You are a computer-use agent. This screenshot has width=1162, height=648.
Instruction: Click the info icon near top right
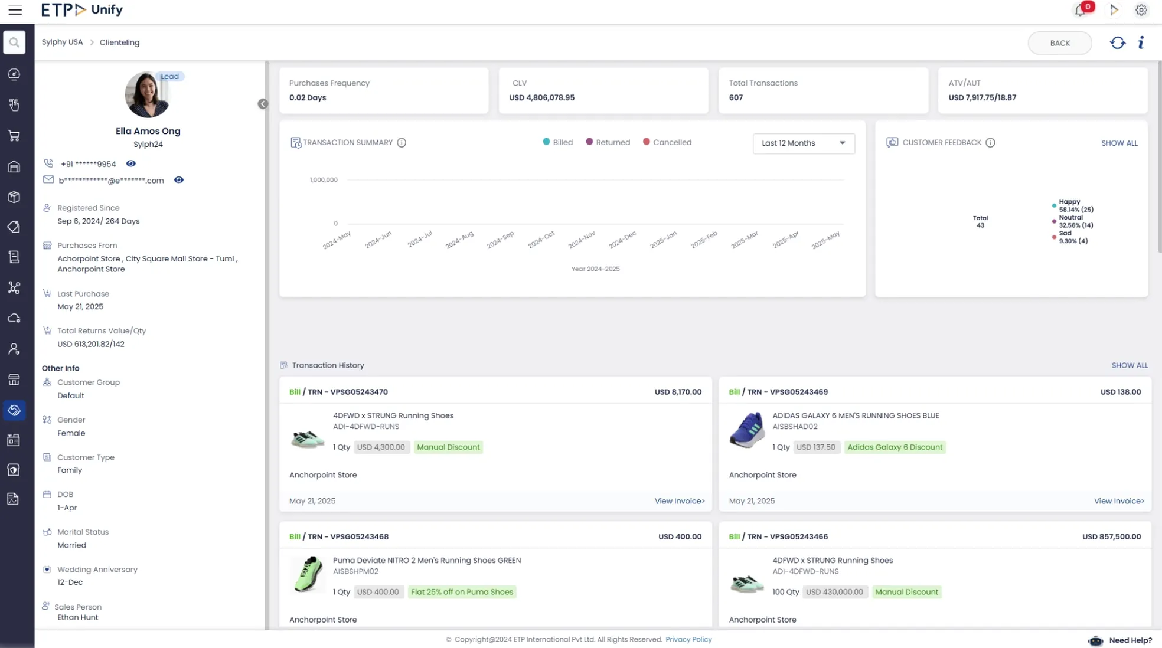1141,42
